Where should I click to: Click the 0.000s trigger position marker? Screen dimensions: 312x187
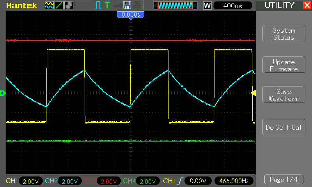131,14
